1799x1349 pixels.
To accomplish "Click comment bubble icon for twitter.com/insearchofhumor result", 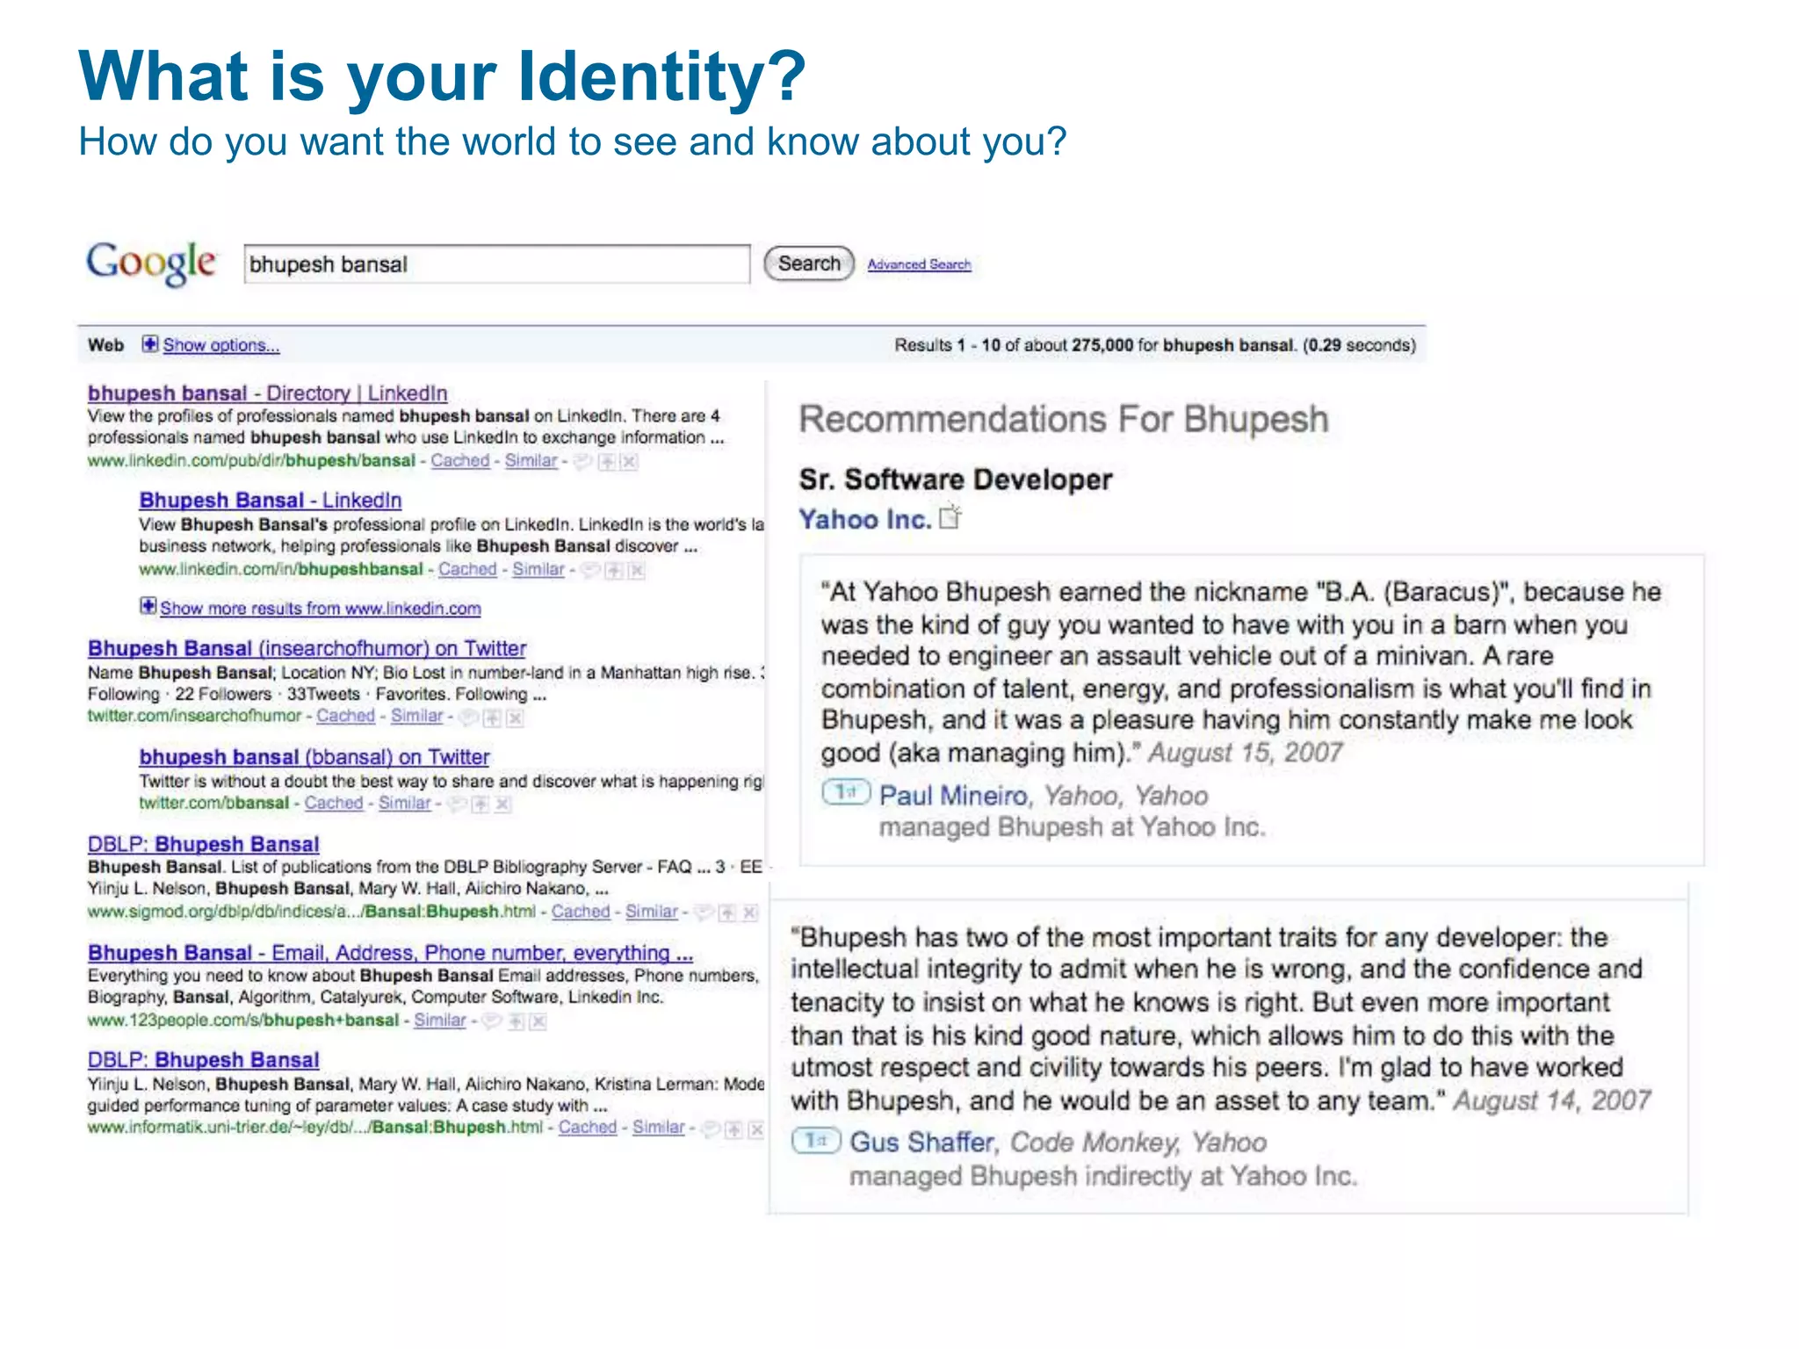I will pyautogui.click(x=469, y=718).
